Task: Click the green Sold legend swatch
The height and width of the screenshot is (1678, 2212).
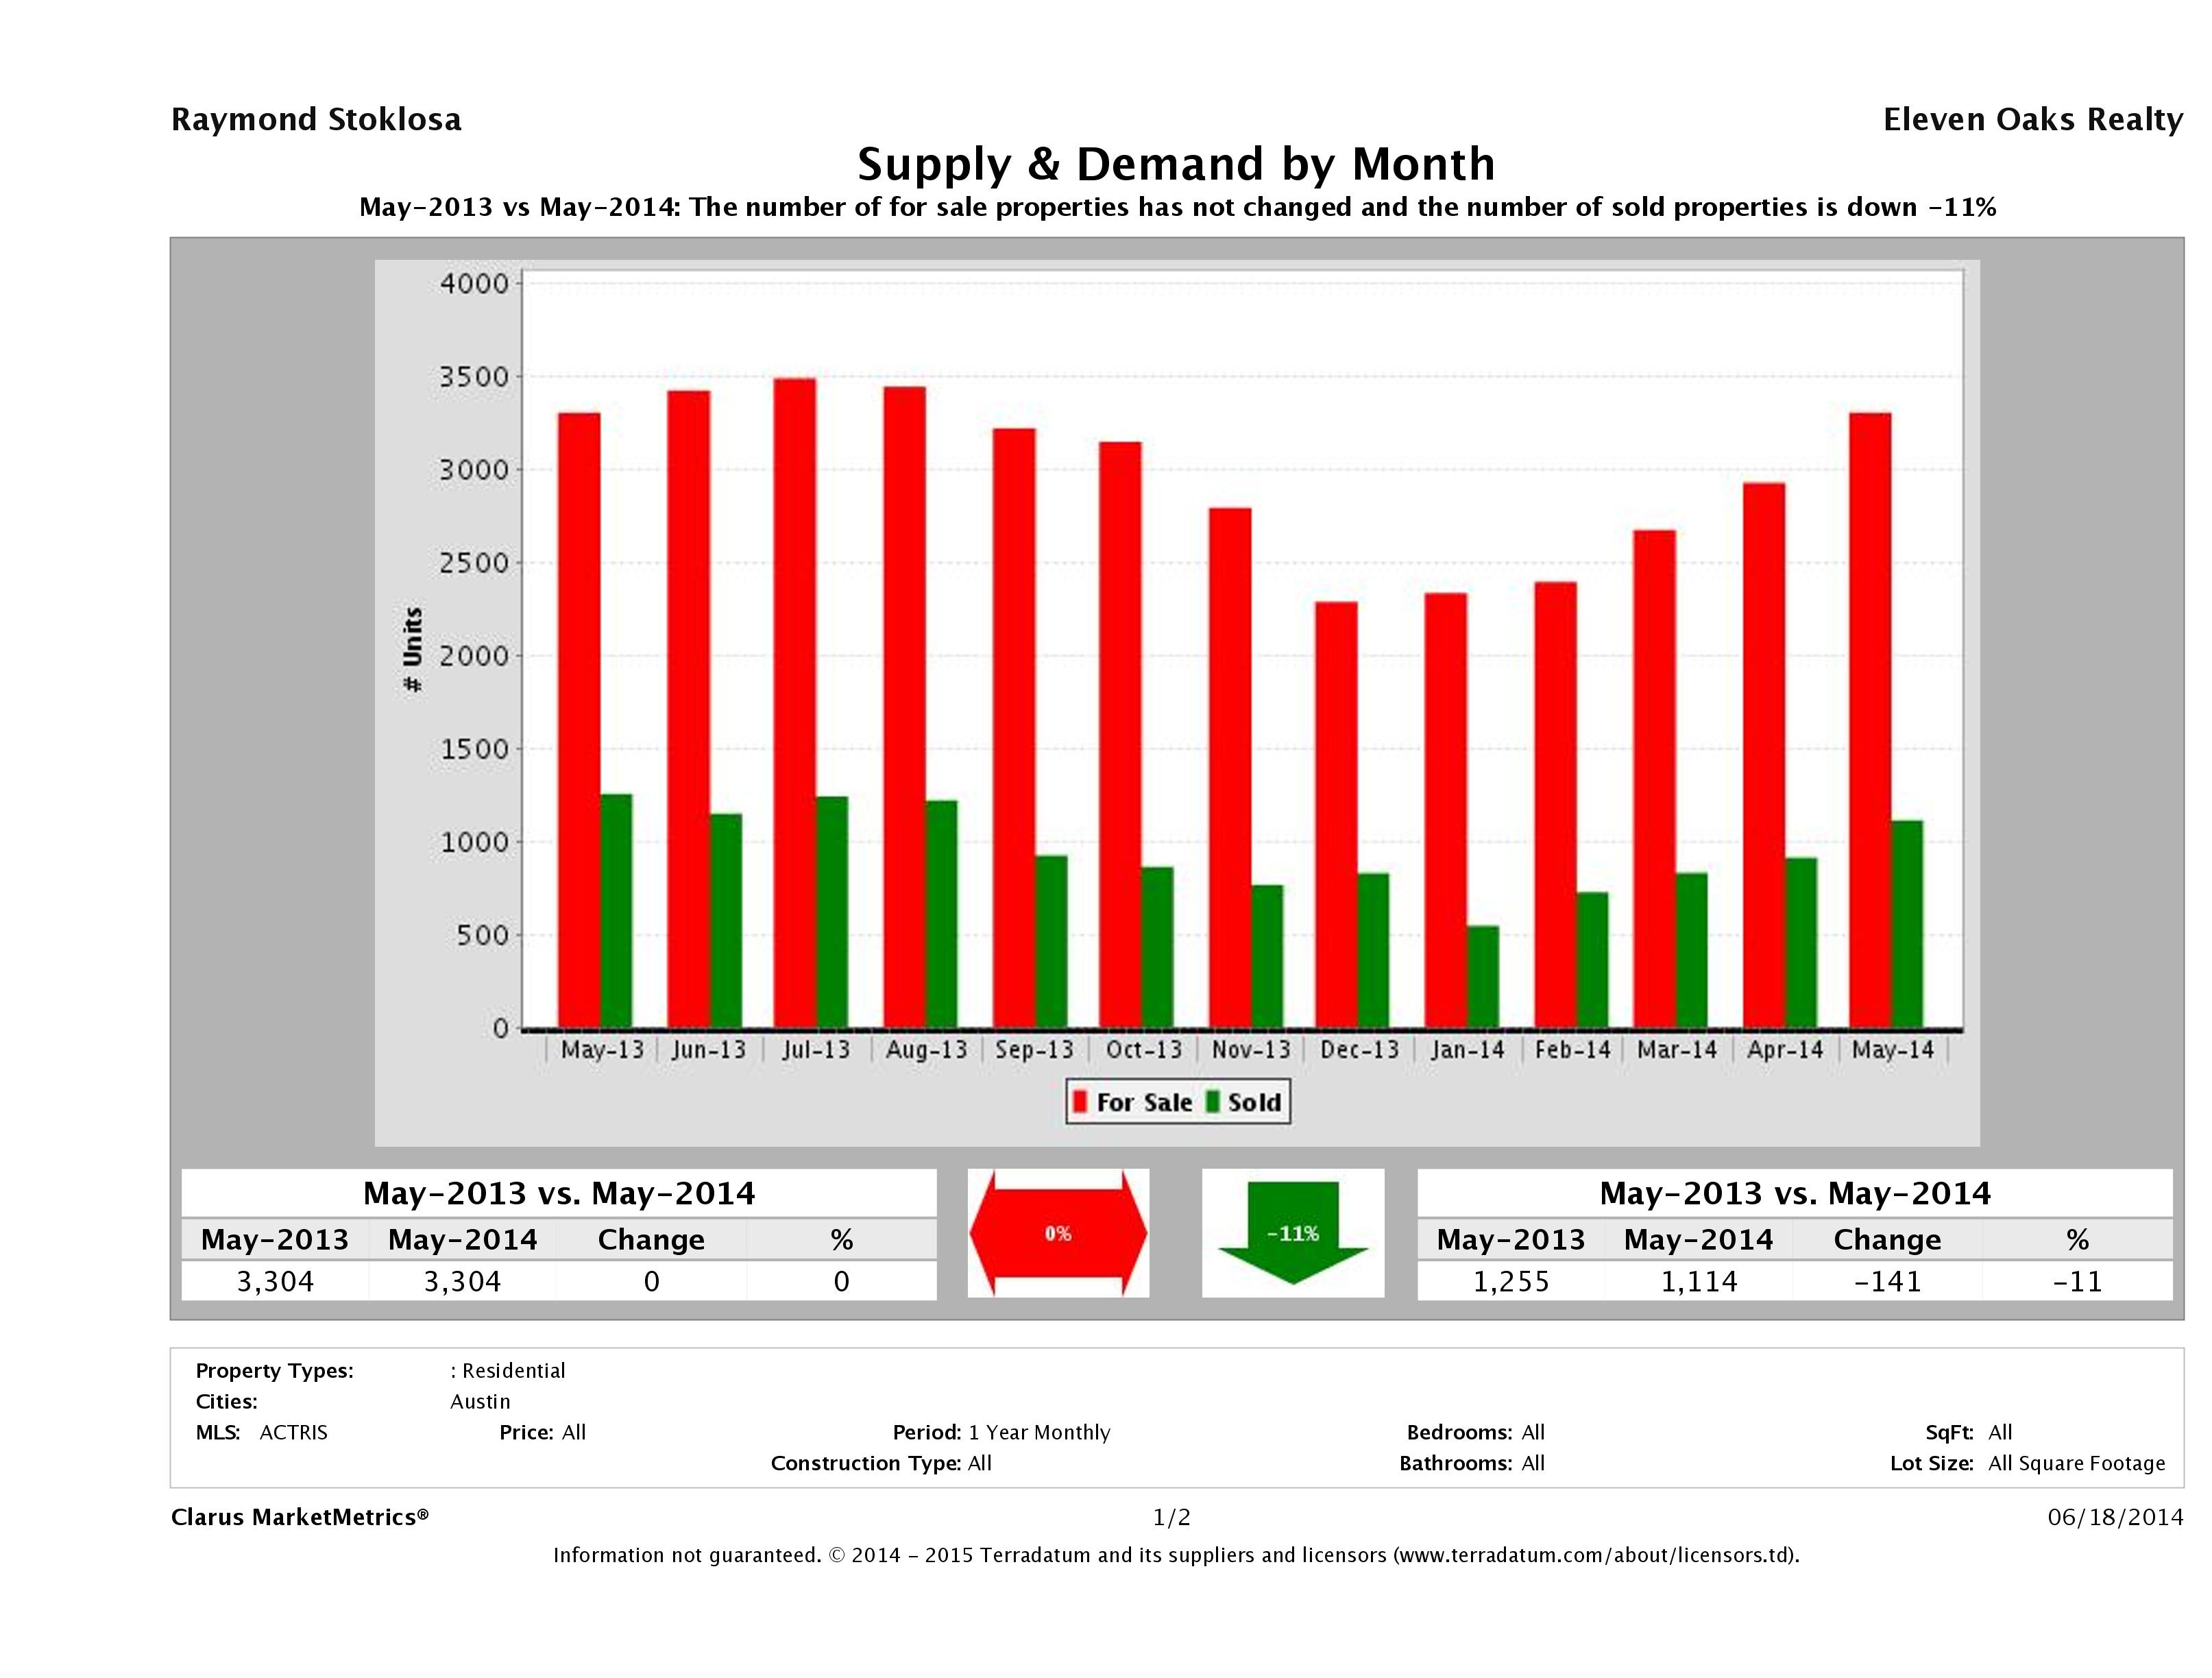Action: pos(1213,1102)
